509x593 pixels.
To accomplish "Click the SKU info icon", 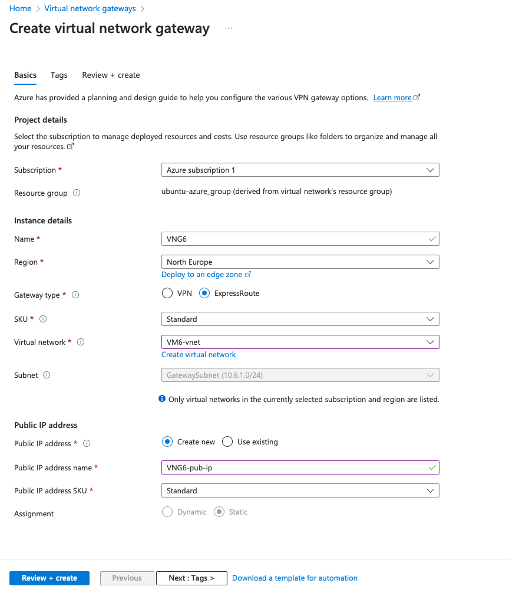I will (43, 319).
